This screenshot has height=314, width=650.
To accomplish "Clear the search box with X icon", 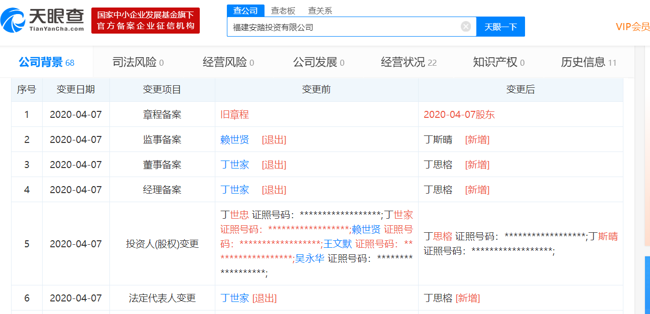I will pos(466,27).
